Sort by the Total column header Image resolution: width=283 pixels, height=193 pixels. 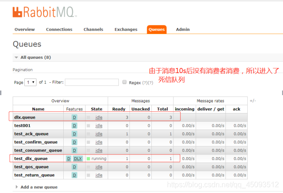pyautogui.click(x=162, y=109)
